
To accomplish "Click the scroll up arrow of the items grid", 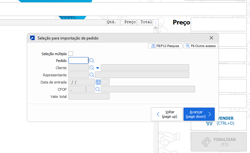I will tap(156, 28).
